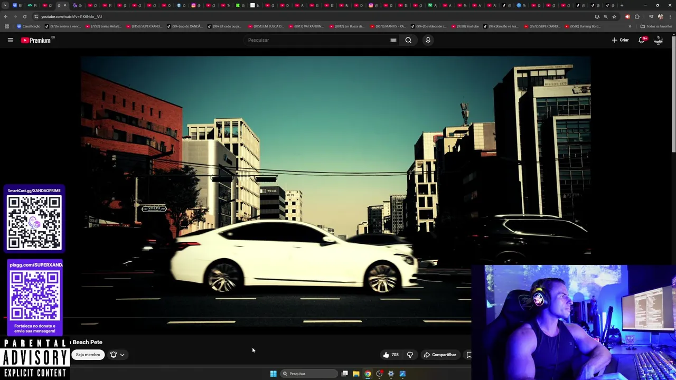676x380 pixels.
Task: Switch to the tab with green K icon
Action: click(x=240, y=5)
